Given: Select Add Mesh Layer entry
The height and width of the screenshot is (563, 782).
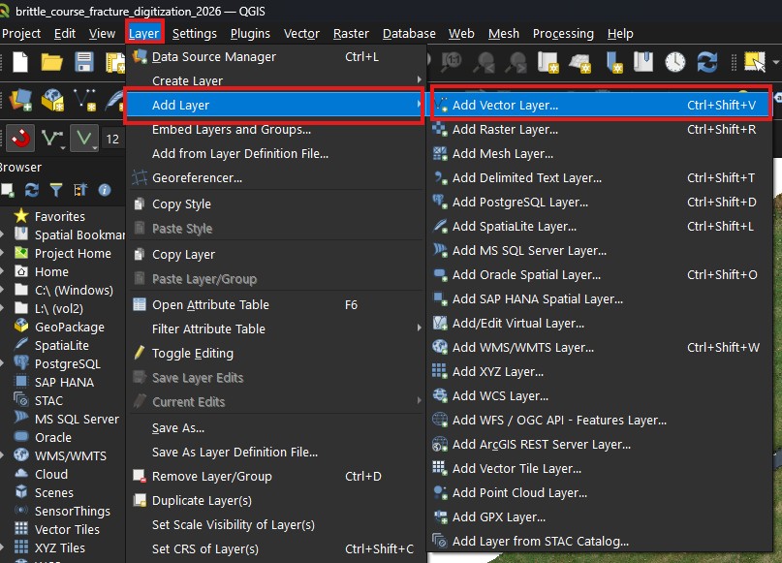Looking at the screenshot, I should point(602,154).
